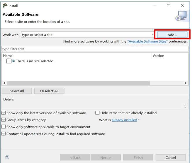Click into the type filter text field
The image size is (192, 163).
[94, 49]
